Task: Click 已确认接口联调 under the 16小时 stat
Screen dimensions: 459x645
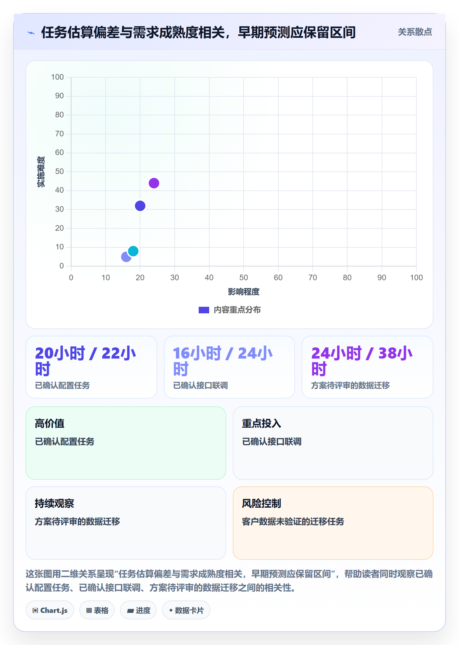Action: coord(200,385)
